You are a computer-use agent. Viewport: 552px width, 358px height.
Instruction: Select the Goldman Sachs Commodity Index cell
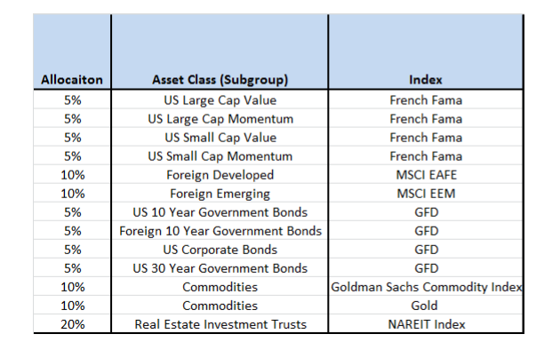pos(426,287)
